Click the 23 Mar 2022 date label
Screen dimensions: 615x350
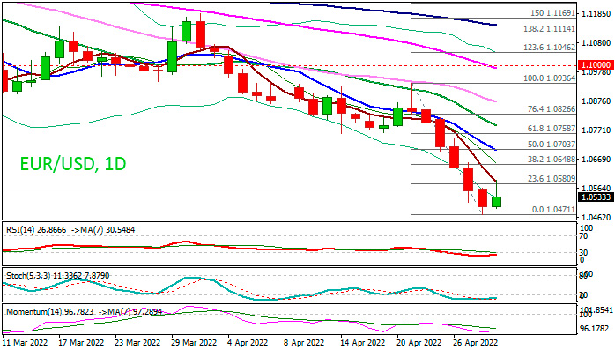138,343
